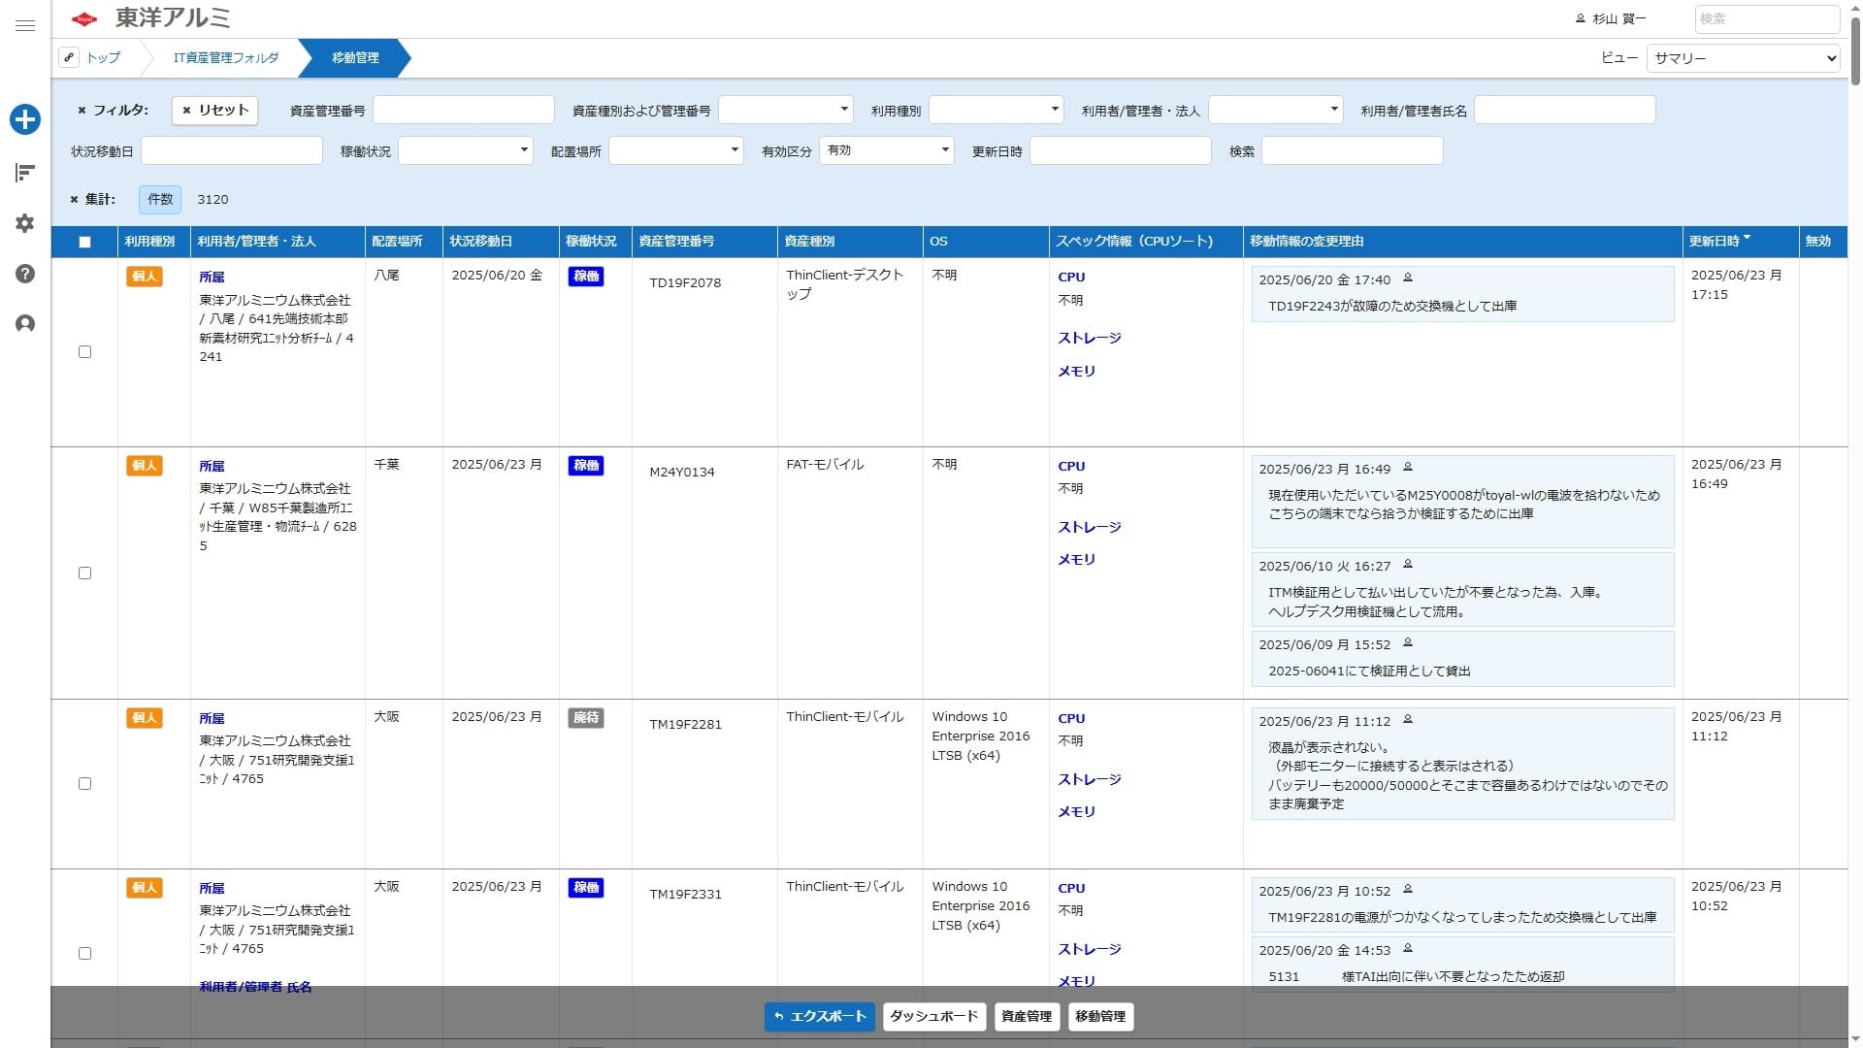1863x1048 pixels.
Task: Click the page vertical scrollbar
Action: 1855,524
